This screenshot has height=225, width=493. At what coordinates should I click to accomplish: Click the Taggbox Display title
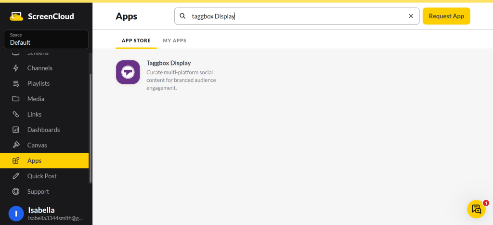pos(169,63)
